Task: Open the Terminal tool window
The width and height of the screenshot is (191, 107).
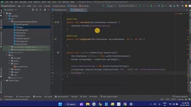Action: pyautogui.click(x=37, y=97)
